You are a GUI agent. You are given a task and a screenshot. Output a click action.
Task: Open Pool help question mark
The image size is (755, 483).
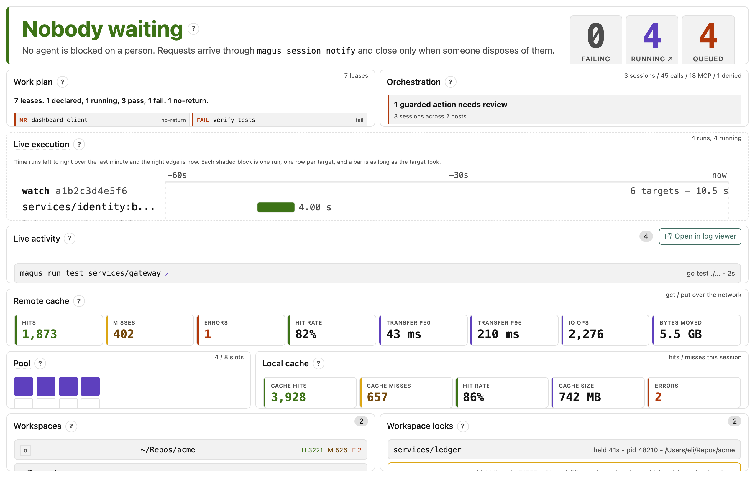coord(40,364)
